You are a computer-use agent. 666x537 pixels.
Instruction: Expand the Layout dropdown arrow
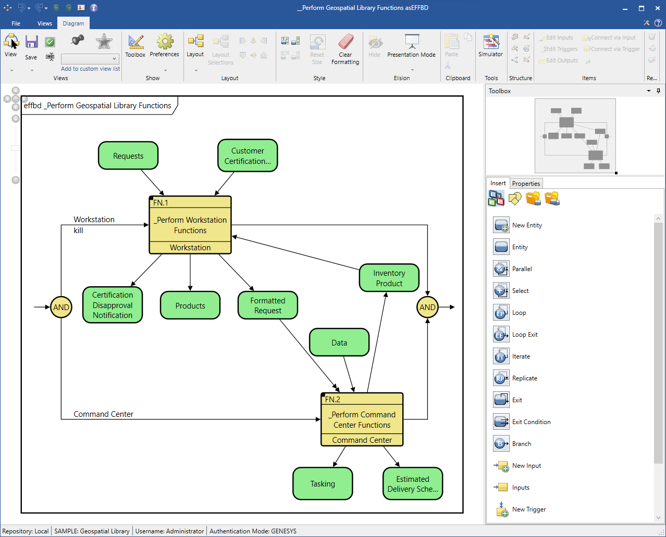pos(196,70)
